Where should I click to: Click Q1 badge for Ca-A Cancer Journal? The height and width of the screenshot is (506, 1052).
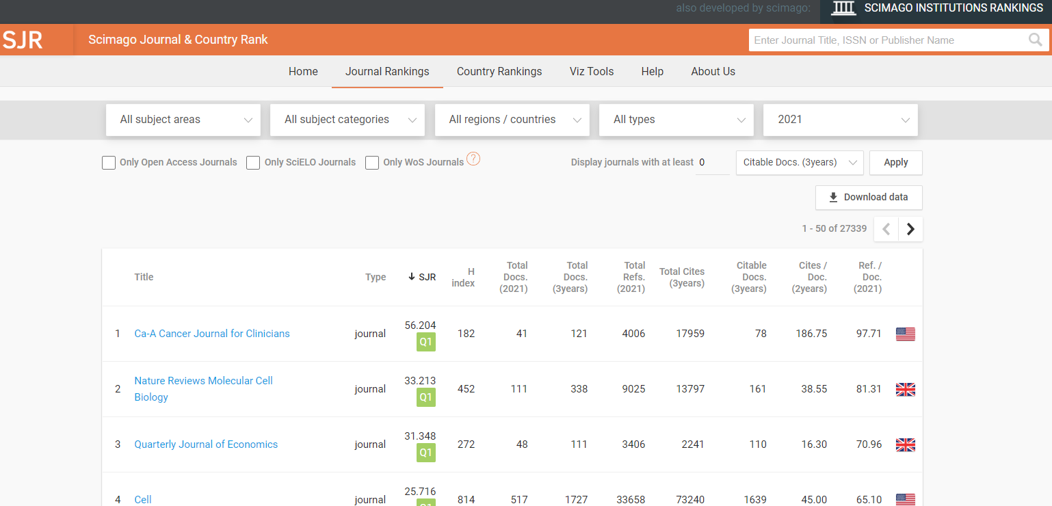click(426, 342)
